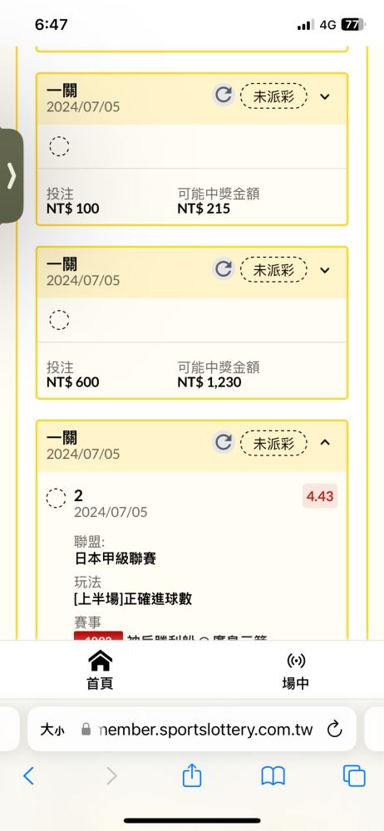Open the 首頁 home tab
384x831 pixels.
tap(100, 671)
